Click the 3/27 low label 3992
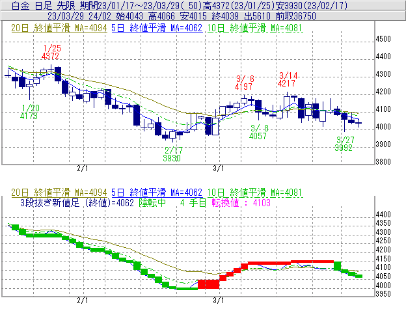The image size is (406, 309). click(344, 148)
